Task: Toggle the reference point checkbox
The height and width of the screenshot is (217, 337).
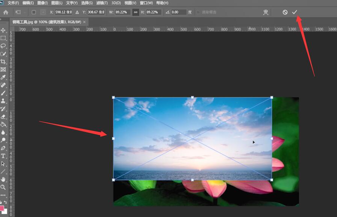Action: [x=34, y=12]
